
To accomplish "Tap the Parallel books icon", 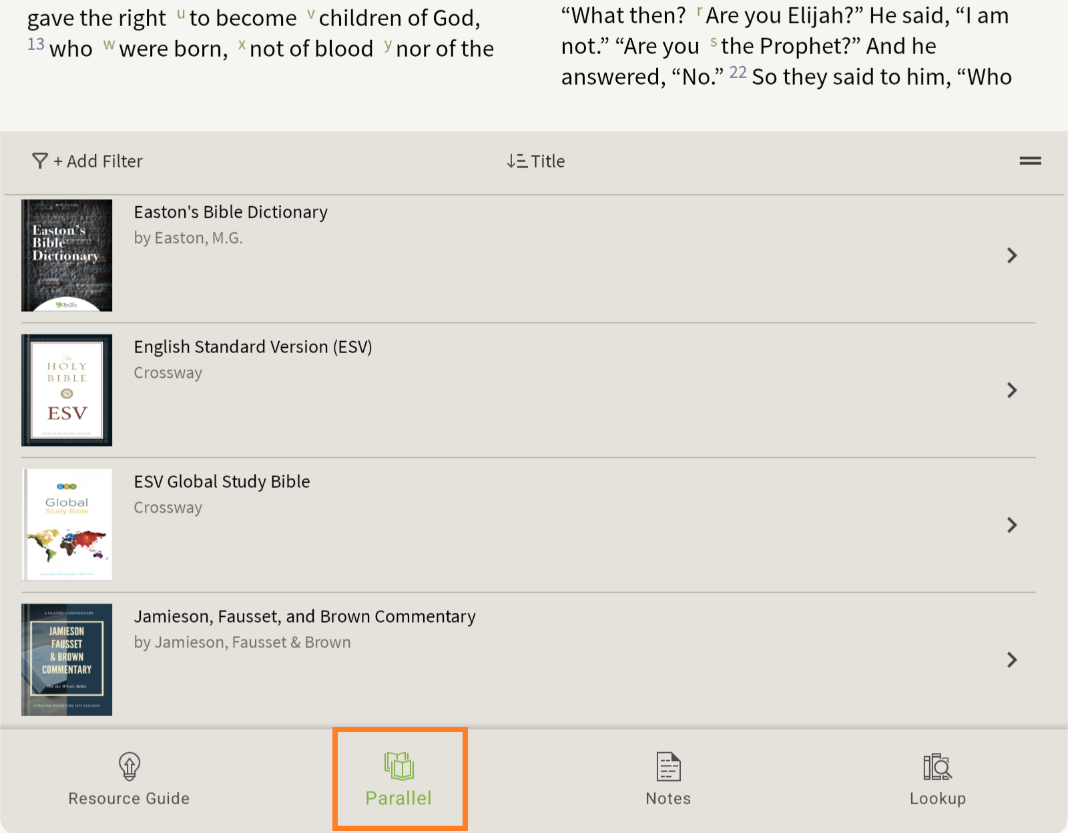I will [x=399, y=766].
